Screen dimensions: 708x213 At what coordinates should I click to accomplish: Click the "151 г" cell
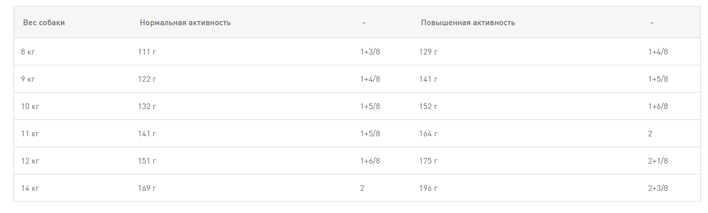point(147,161)
